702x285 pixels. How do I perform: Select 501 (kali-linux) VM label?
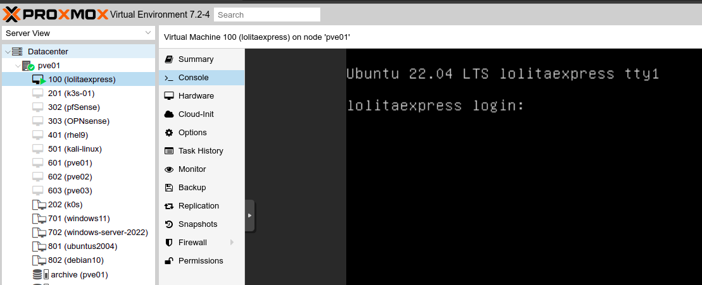coord(75,149)
